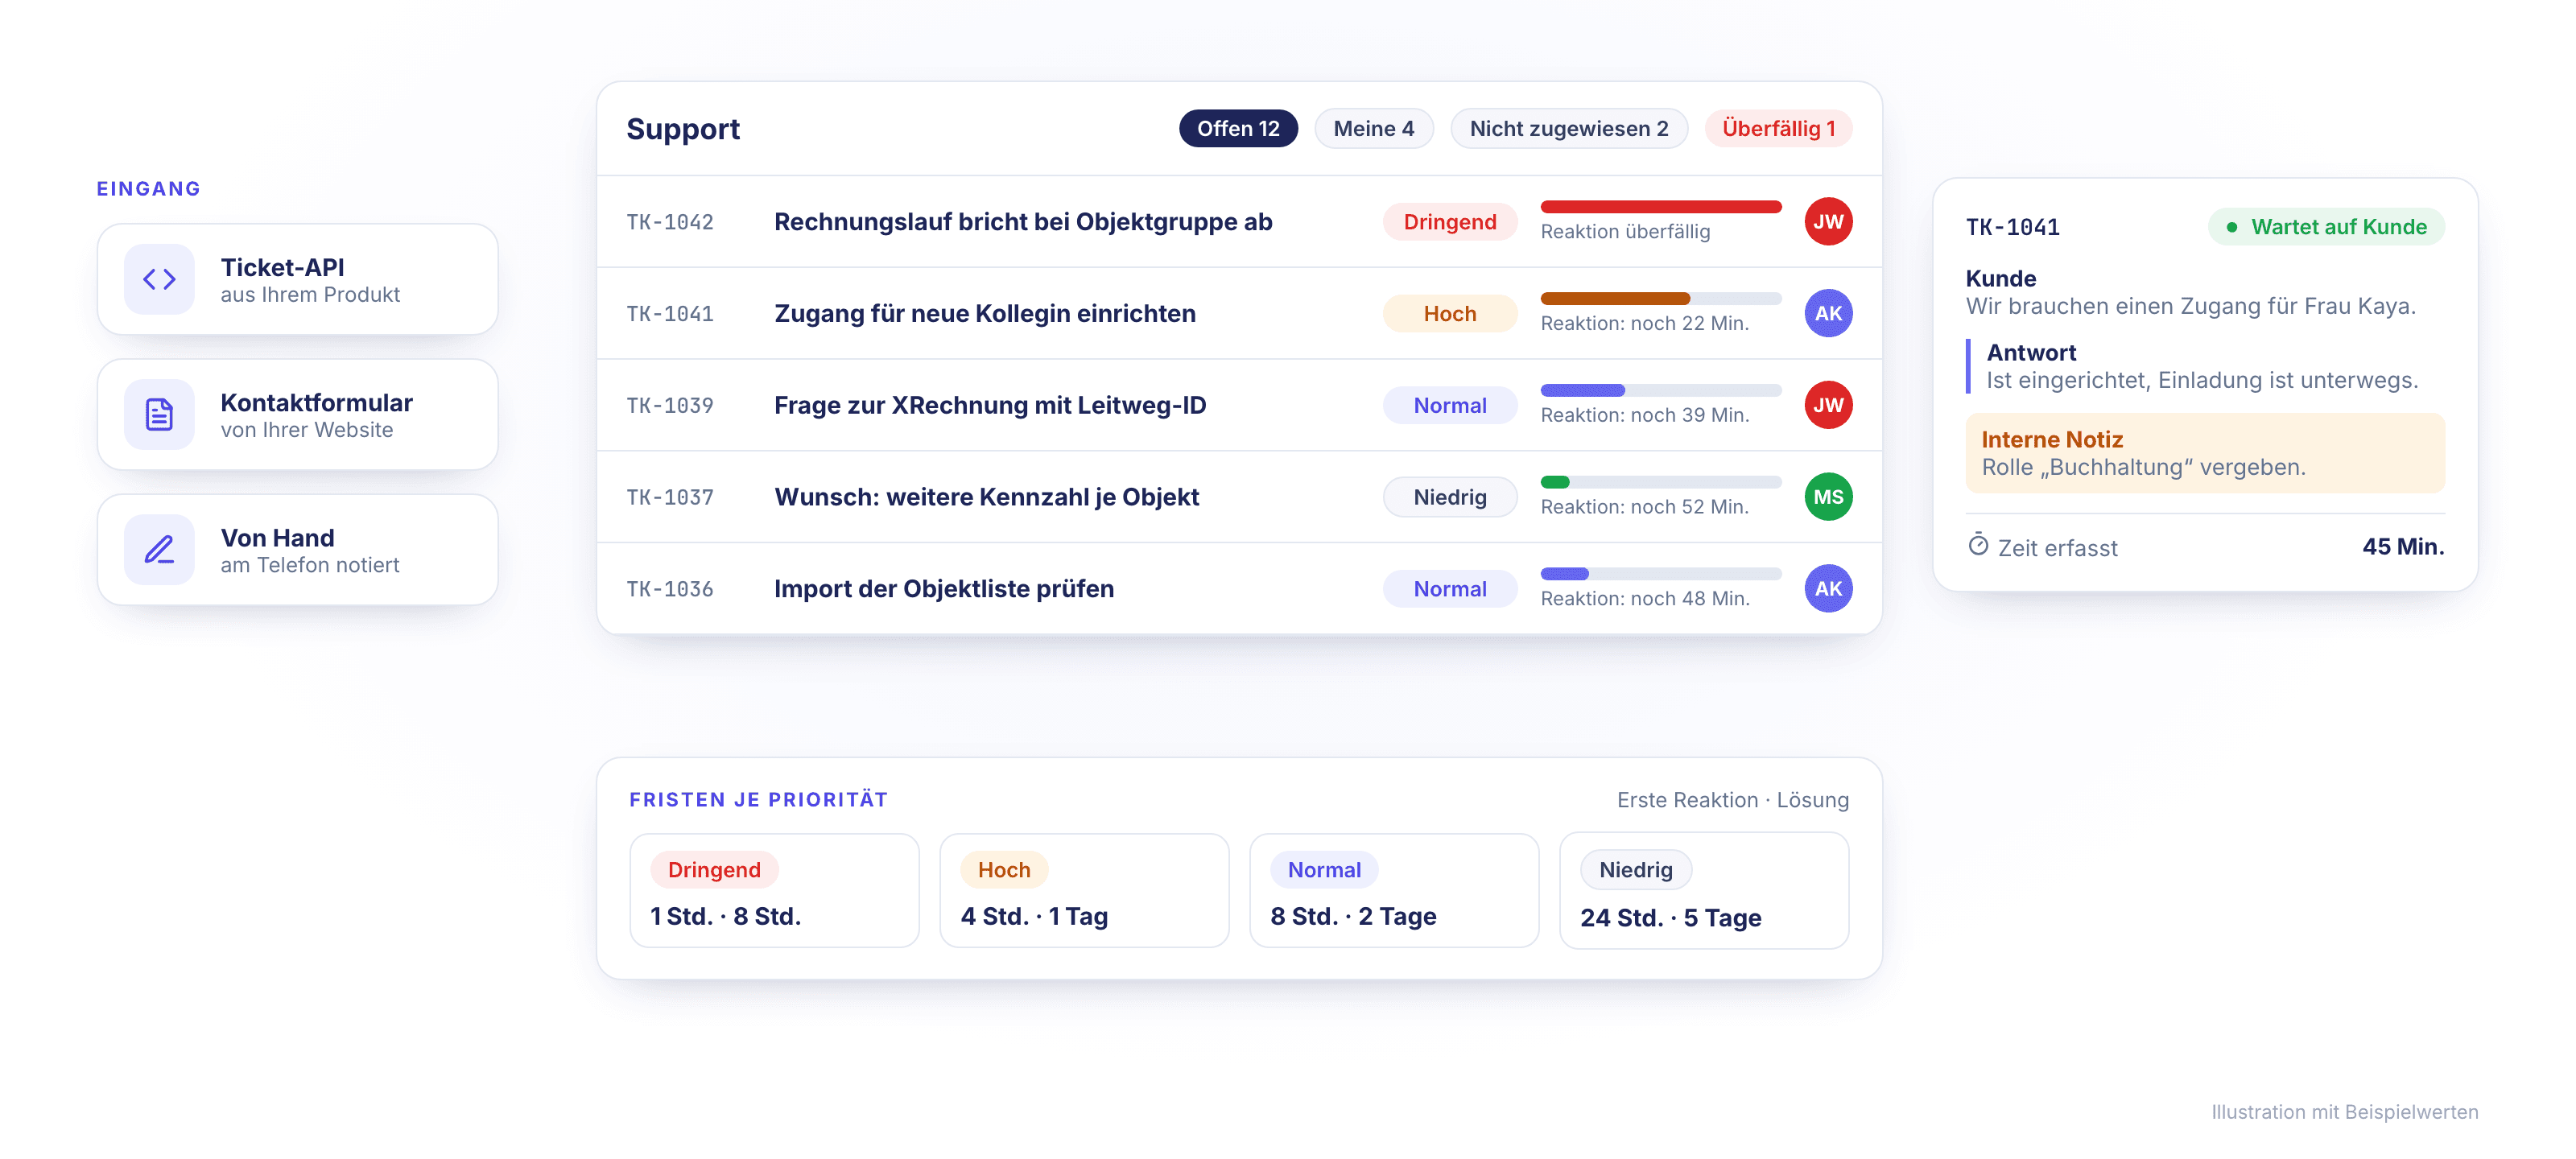Click the stopwatch icon beside Zeit erfasst
This screenshot has height=1159, width=2576.
coord(1978,545)
